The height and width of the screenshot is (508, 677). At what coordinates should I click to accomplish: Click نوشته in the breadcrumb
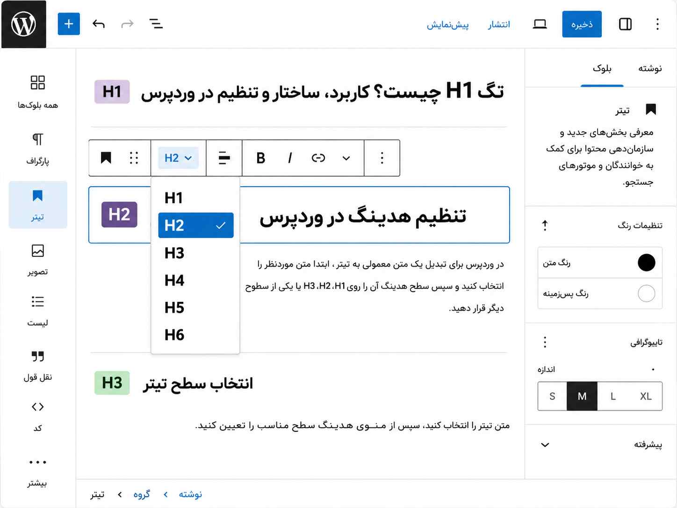point(190,494)
